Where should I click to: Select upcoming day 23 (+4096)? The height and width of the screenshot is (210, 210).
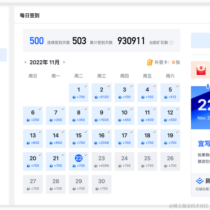click(x=101, y=162)
